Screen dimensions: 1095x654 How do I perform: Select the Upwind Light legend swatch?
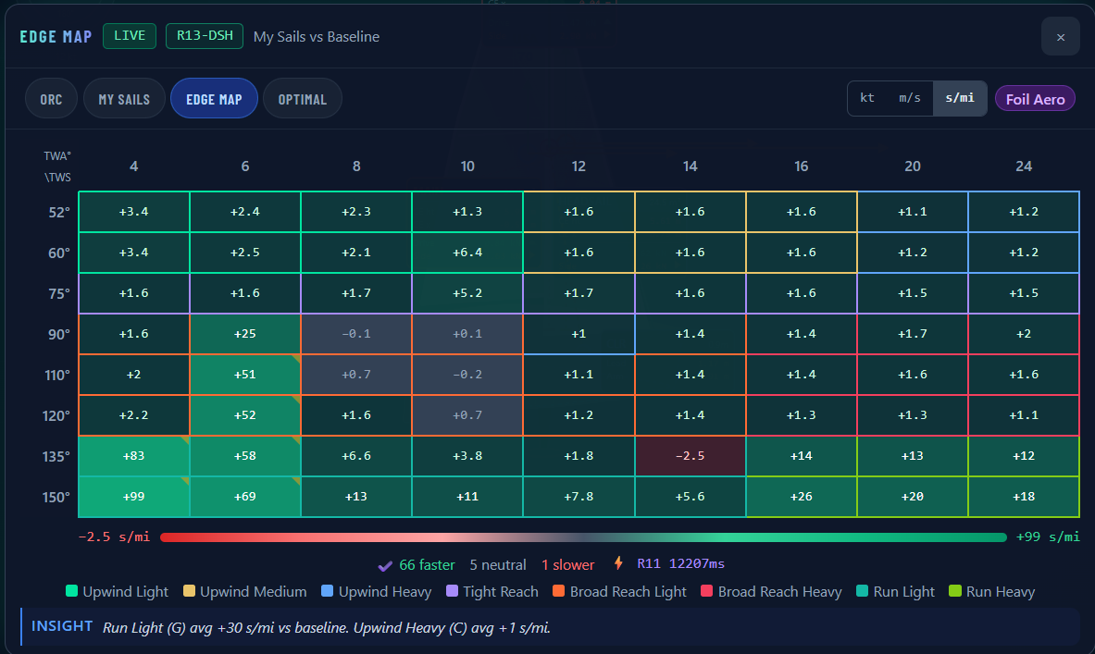click(x=71, y=591)
